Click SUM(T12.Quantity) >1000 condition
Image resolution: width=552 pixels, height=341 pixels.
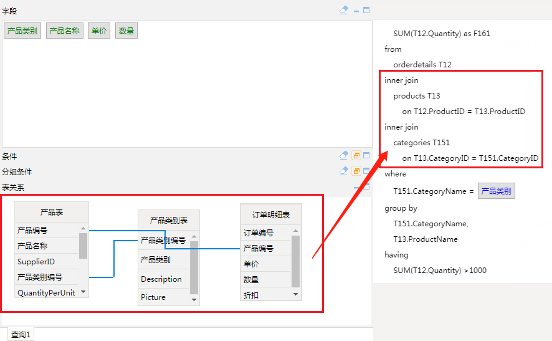coord(440,270)
